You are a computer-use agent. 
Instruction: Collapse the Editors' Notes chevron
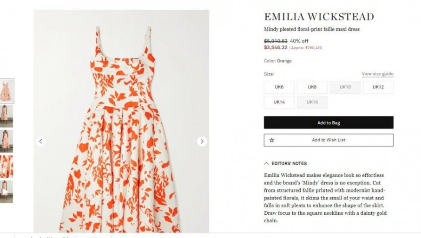[266, 163]
